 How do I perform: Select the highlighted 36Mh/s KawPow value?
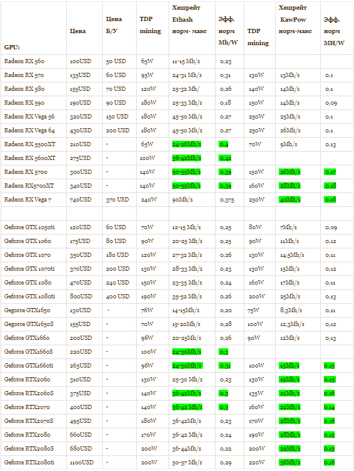point(290,463)
